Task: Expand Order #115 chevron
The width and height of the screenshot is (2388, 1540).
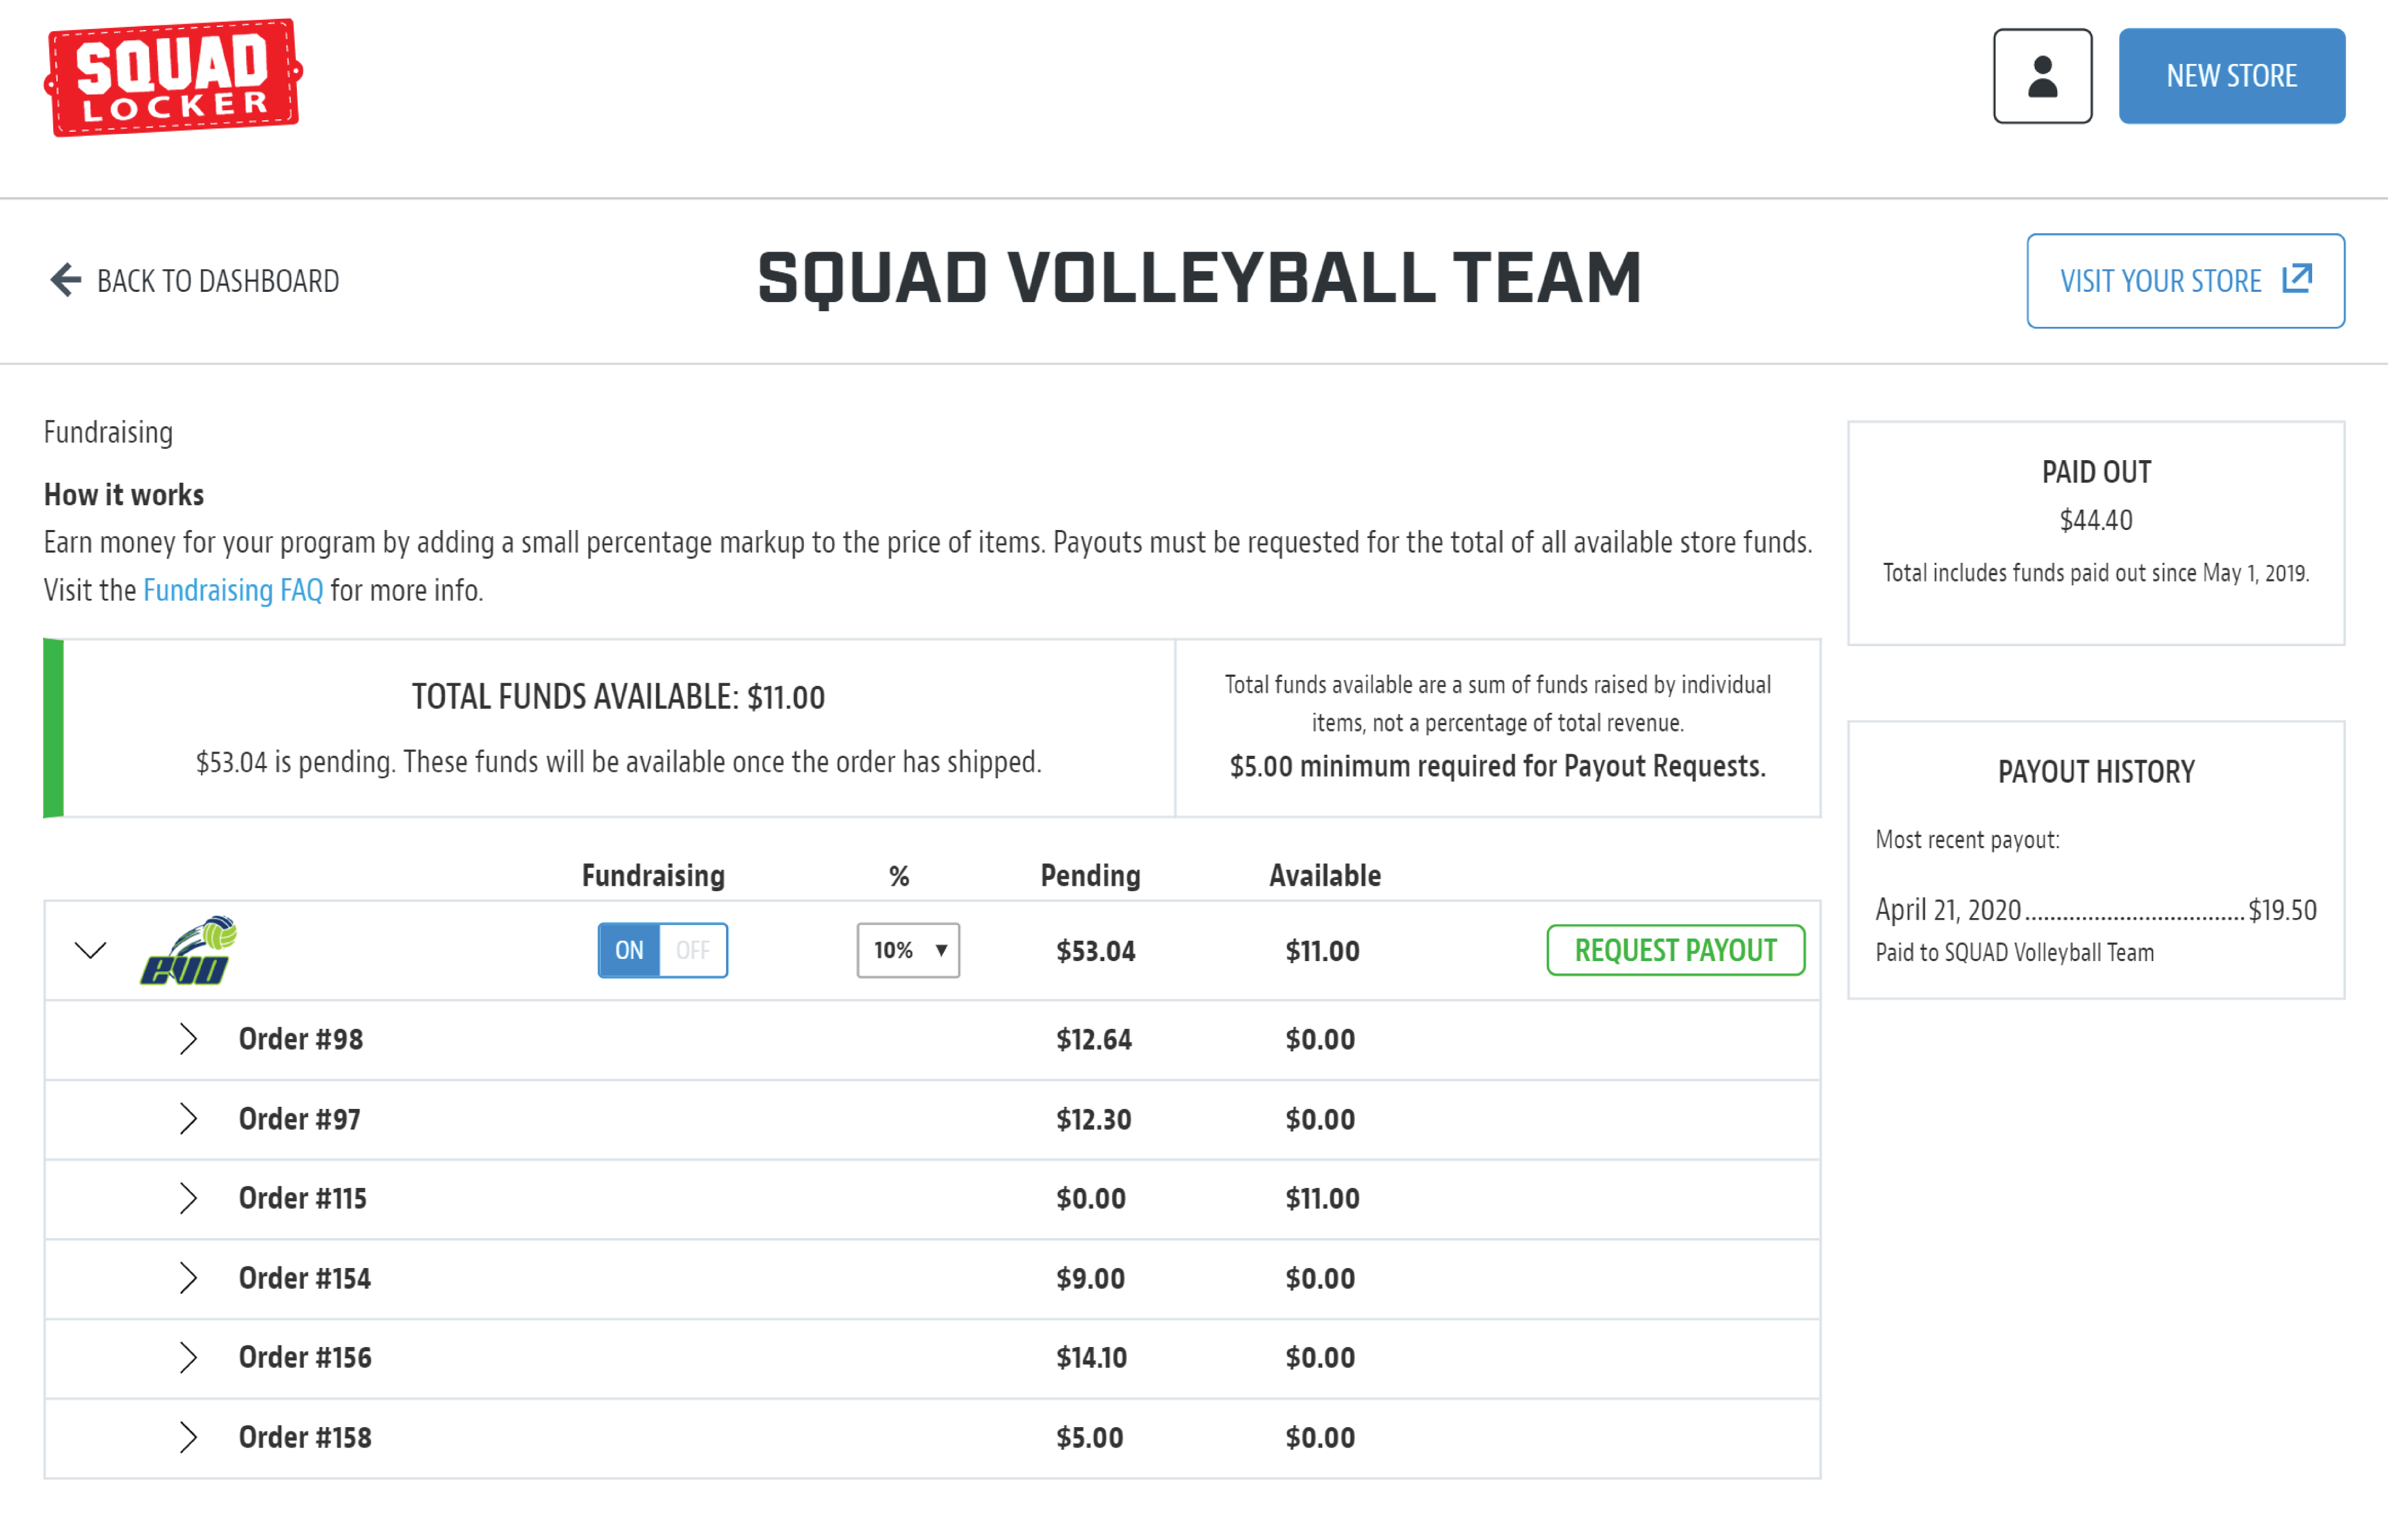Action: pyautogui.click(x=188, y=1198)
